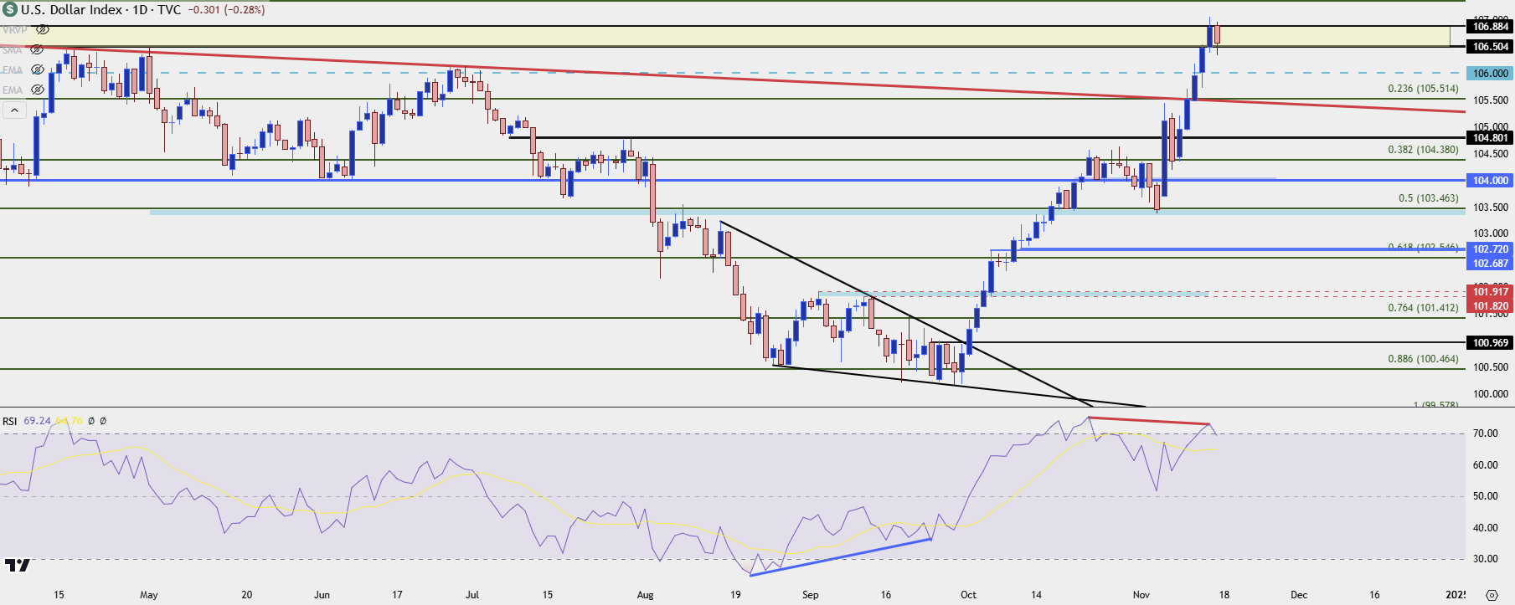
Task: Click the green S symbol logo
Action: point(10,10)
